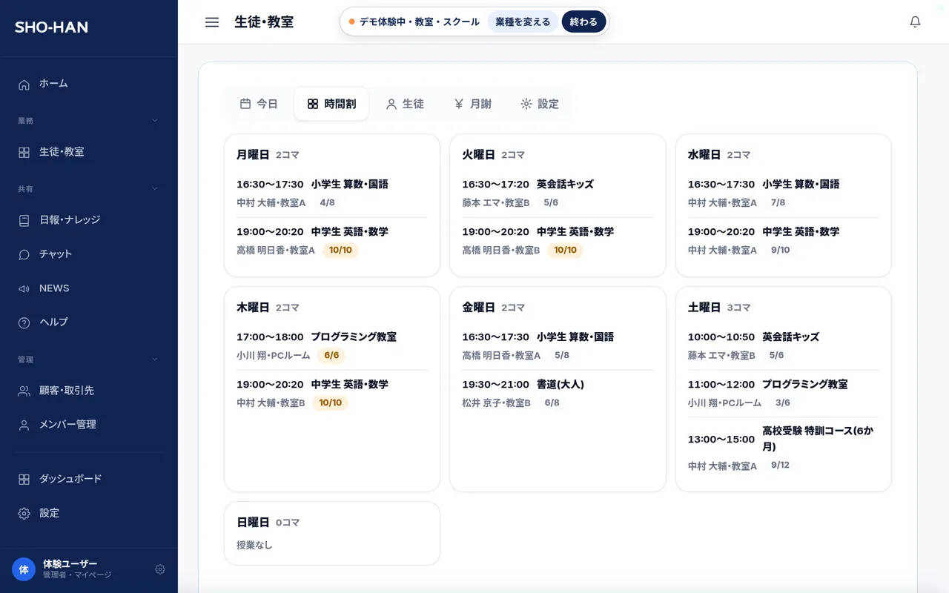Screen dimensions: 949x593
Task: Click the 9/12 capacity badge on Saturday
Action: pos(780,465)
